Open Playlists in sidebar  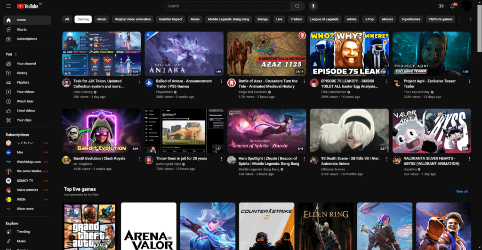(27, 82)
